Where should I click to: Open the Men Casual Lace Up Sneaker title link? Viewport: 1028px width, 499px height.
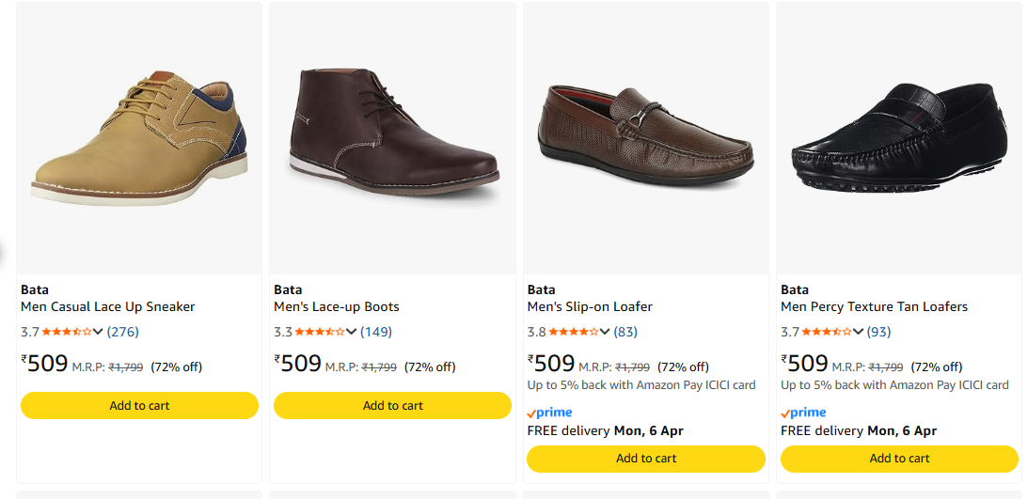[108, 306]
